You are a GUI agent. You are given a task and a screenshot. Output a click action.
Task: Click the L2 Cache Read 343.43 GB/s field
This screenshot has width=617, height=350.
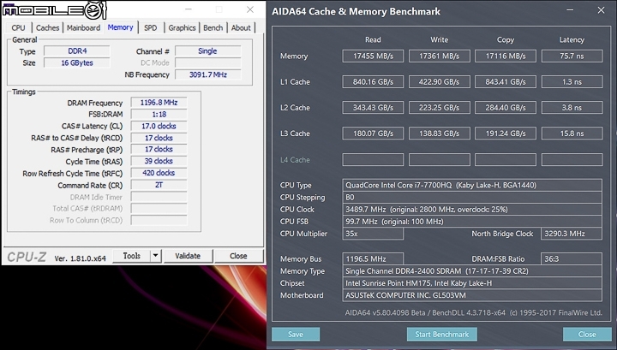point(373,108)
